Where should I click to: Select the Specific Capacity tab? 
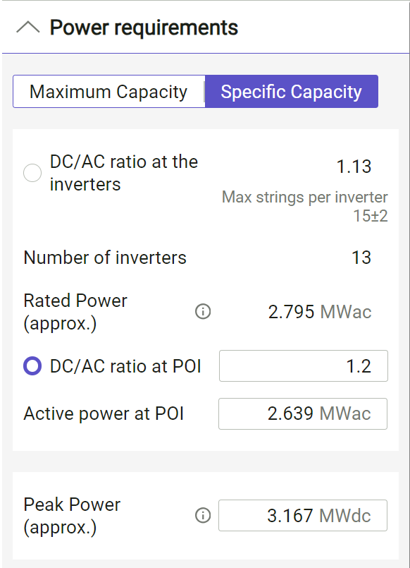(x=291, y=91)
